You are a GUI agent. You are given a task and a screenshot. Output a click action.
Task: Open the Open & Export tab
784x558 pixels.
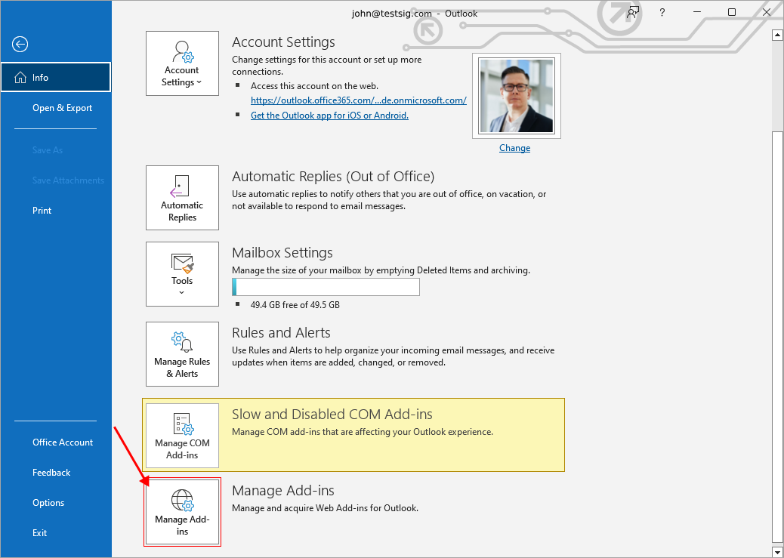pos(62,108)
